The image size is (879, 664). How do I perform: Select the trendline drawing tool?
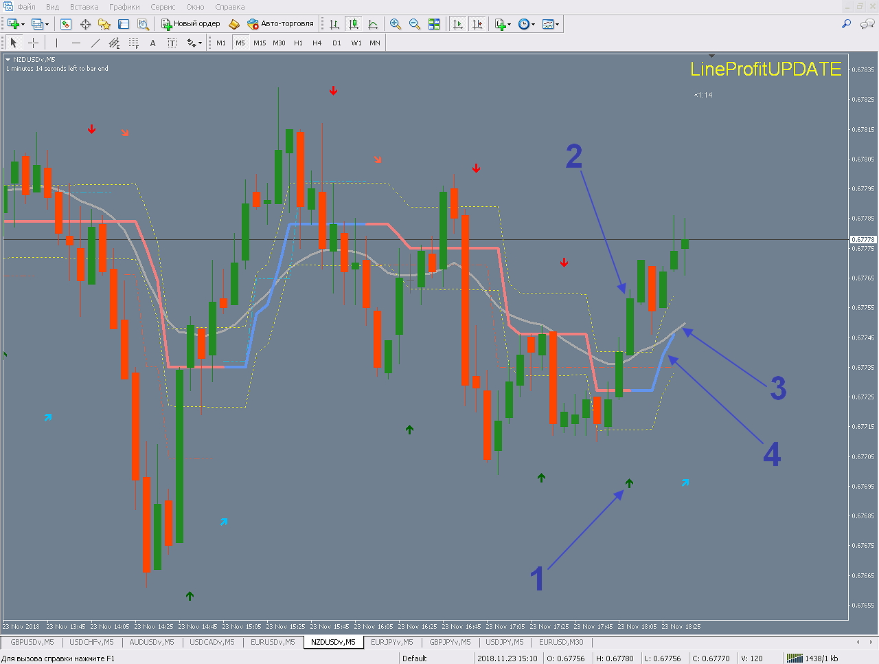[95, 43]
